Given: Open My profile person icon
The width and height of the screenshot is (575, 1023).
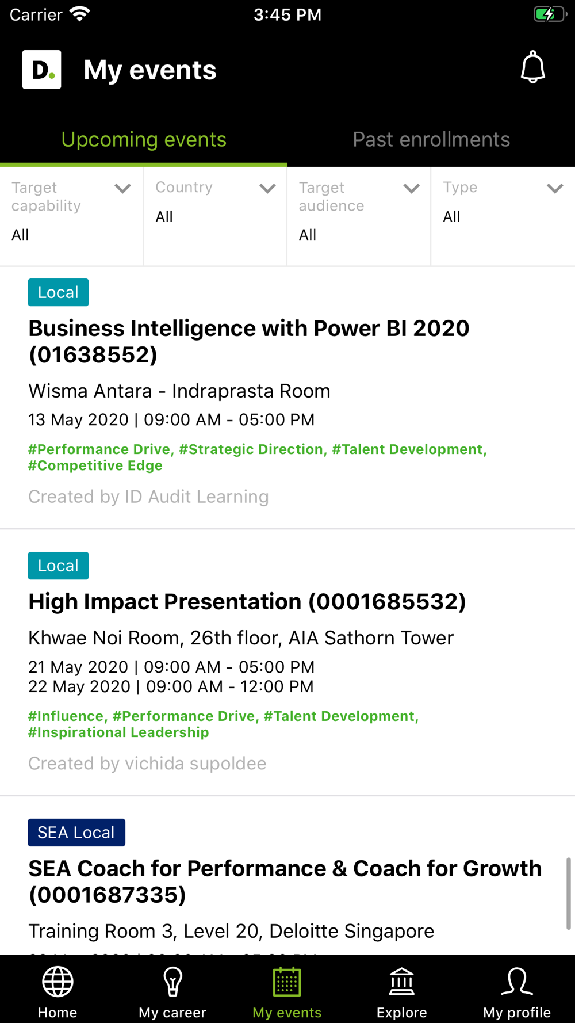Looking at the screenshot, I should 517,982.
